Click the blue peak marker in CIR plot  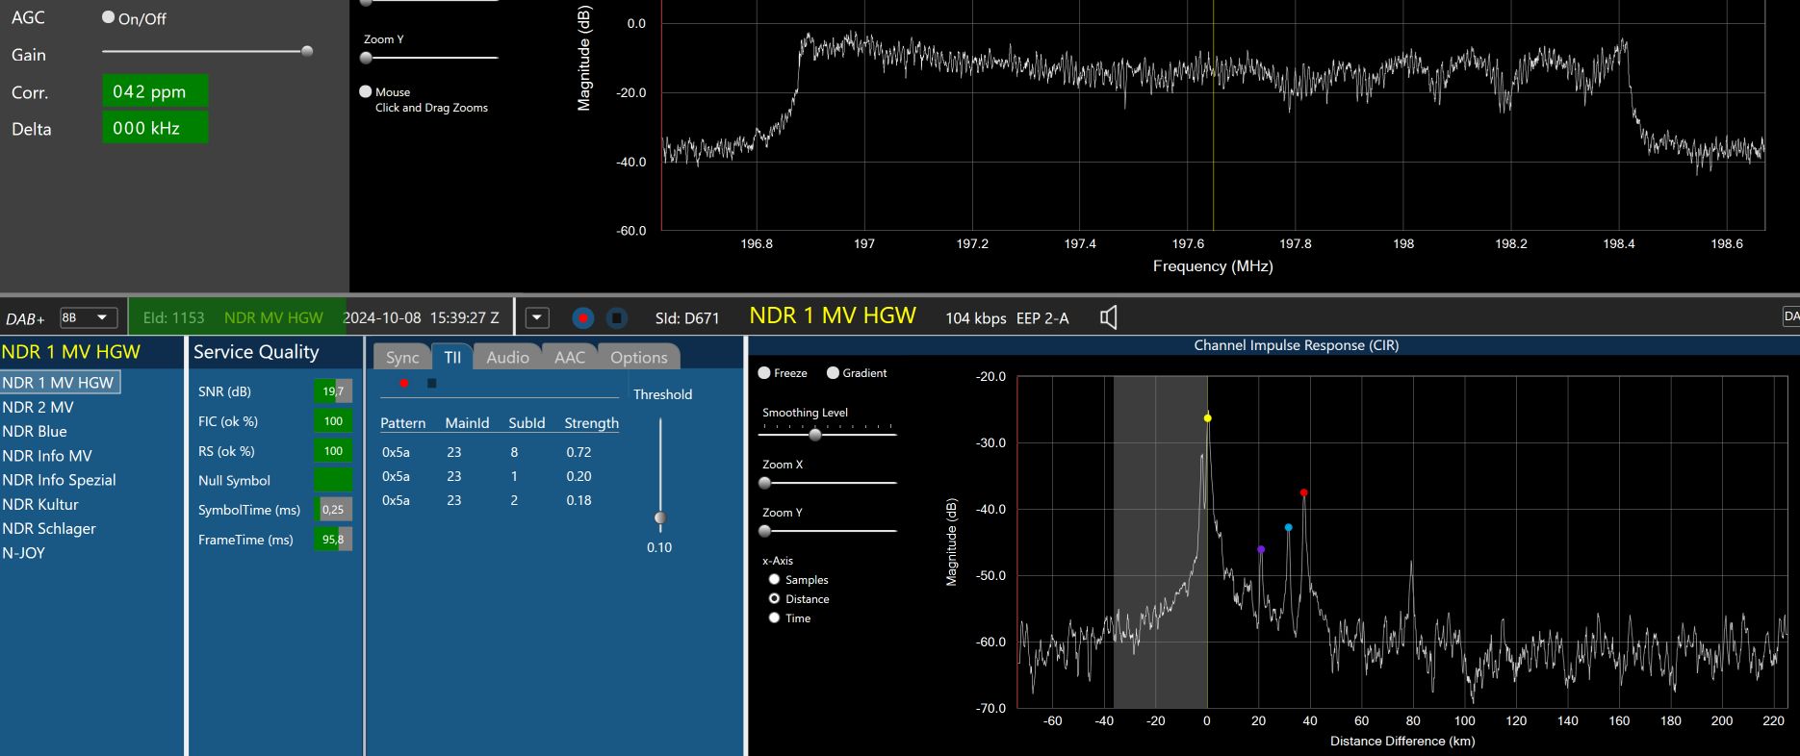1288,527
